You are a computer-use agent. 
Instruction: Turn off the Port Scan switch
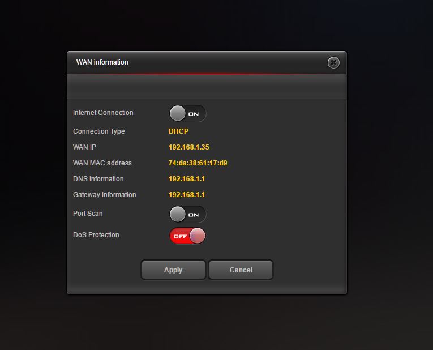(187, 214)
